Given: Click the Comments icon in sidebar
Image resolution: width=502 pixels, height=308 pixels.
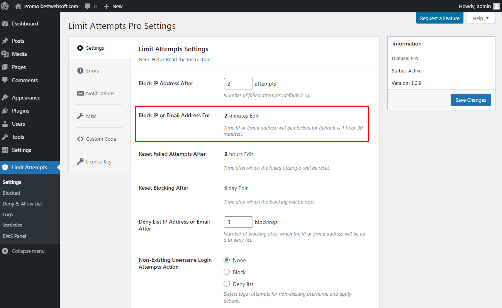Looking at the screenshot, I should click(5, 80).
